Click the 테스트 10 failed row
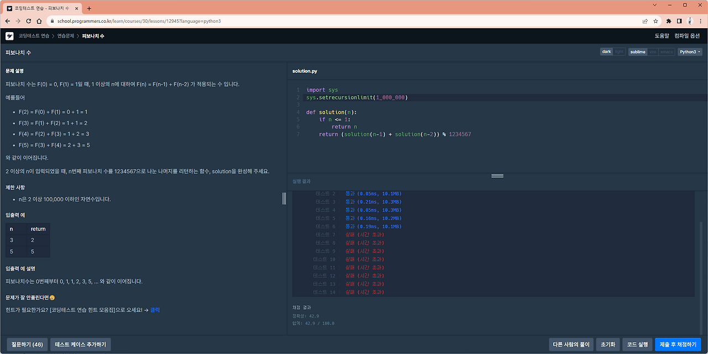Screen dimensions: 708x354 348,259
